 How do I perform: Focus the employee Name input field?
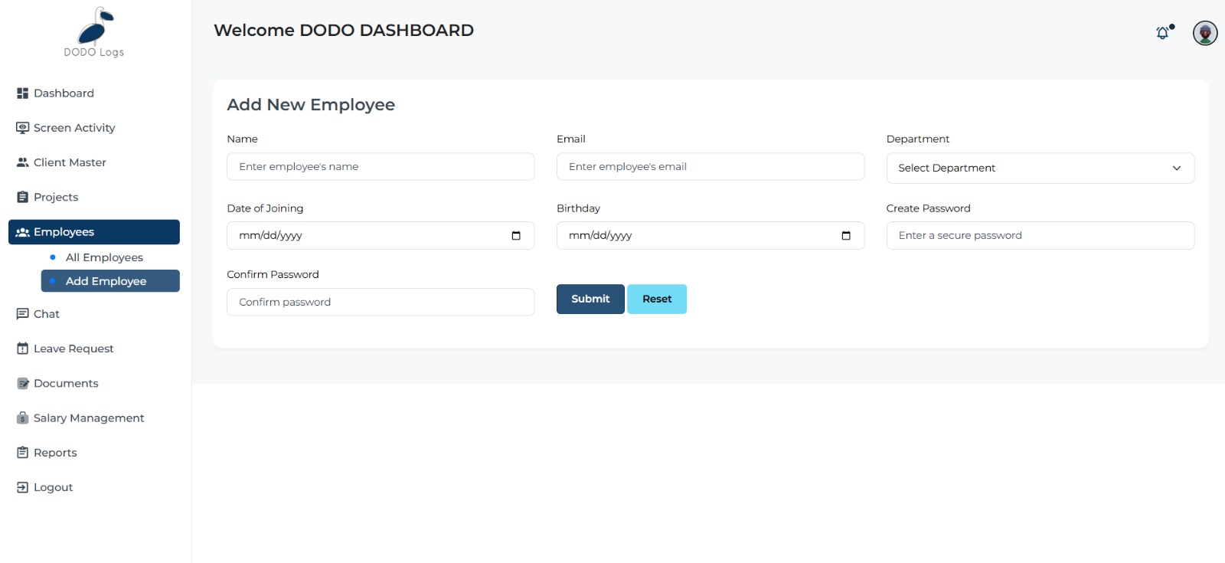pyautogui.click(x=381, y=167)
